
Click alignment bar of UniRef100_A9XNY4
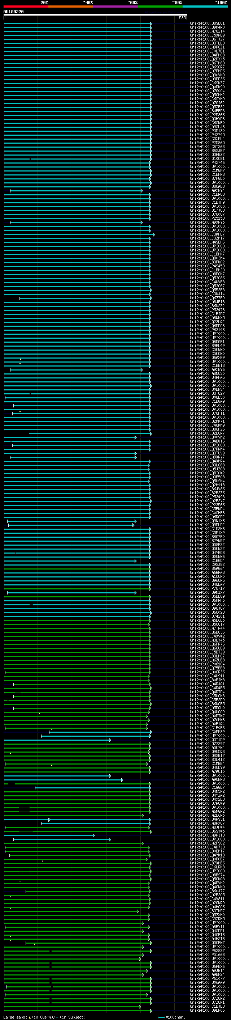(76, 191)
